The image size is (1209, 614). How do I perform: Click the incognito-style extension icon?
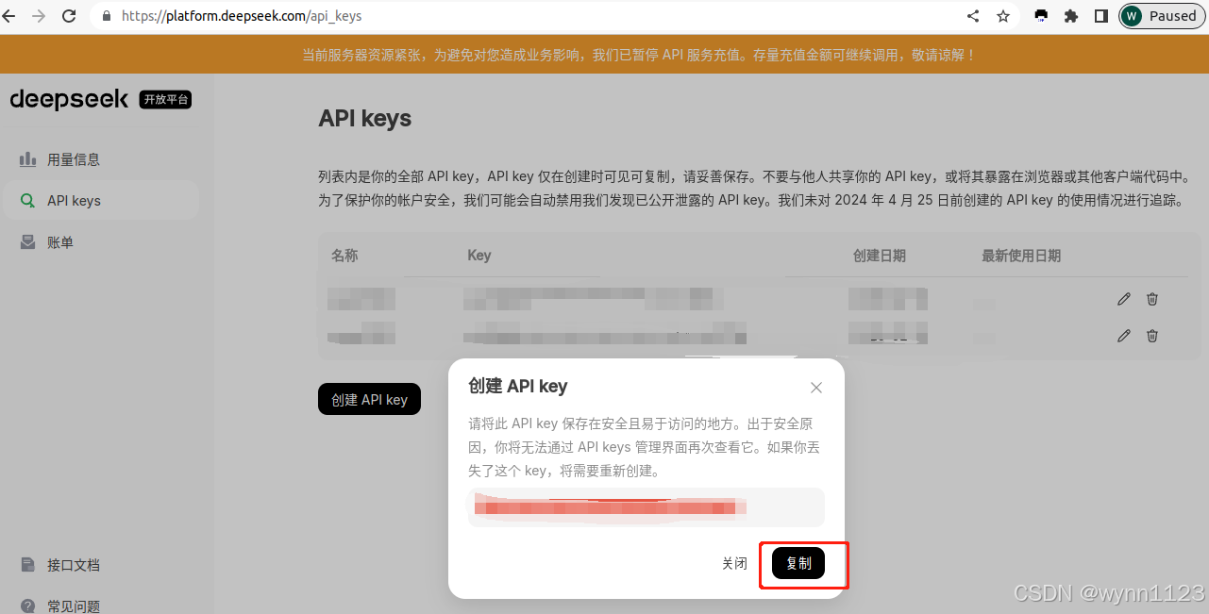tap(1041, 16)
